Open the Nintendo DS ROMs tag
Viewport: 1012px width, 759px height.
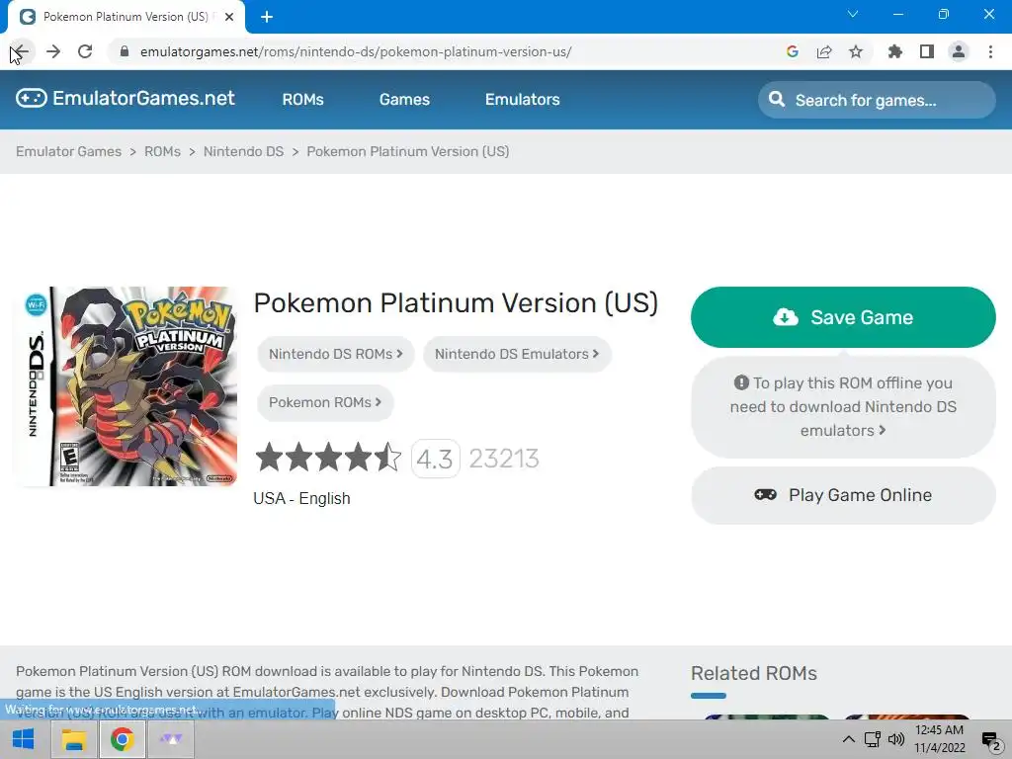336,355
